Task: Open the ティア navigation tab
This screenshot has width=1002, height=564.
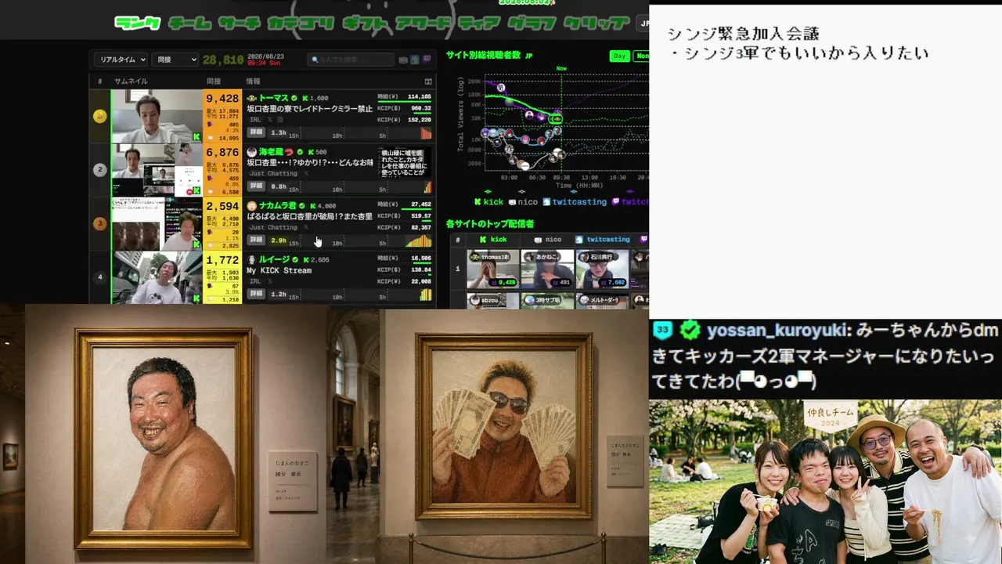Action: coord(479,23)
